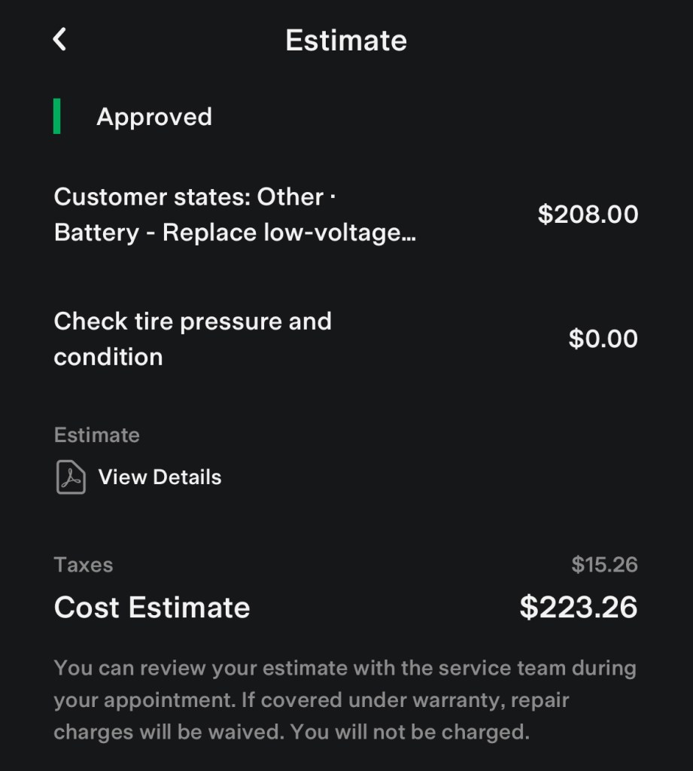Click the $208.00 battery price

click(x=588, y=215)
